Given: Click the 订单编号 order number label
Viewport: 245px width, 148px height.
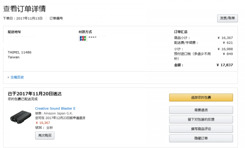Looking at the screenshot, I should (56, 18).
